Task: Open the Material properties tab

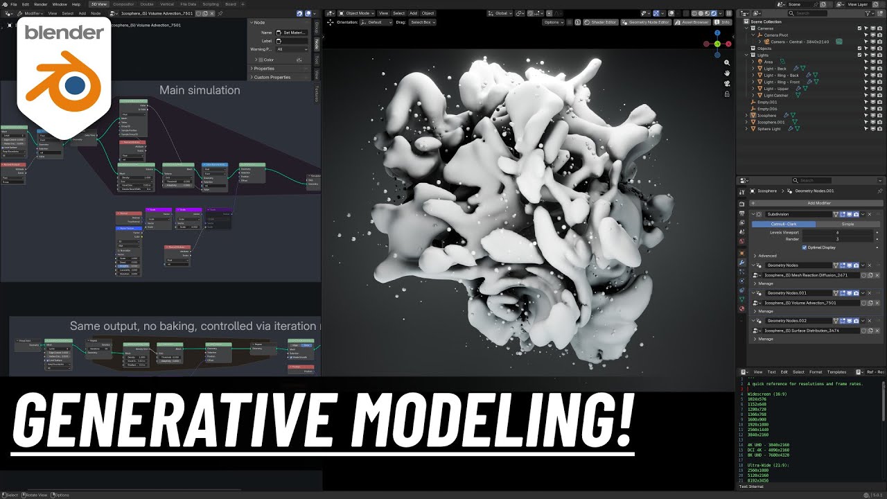Action: pos(741,308)
